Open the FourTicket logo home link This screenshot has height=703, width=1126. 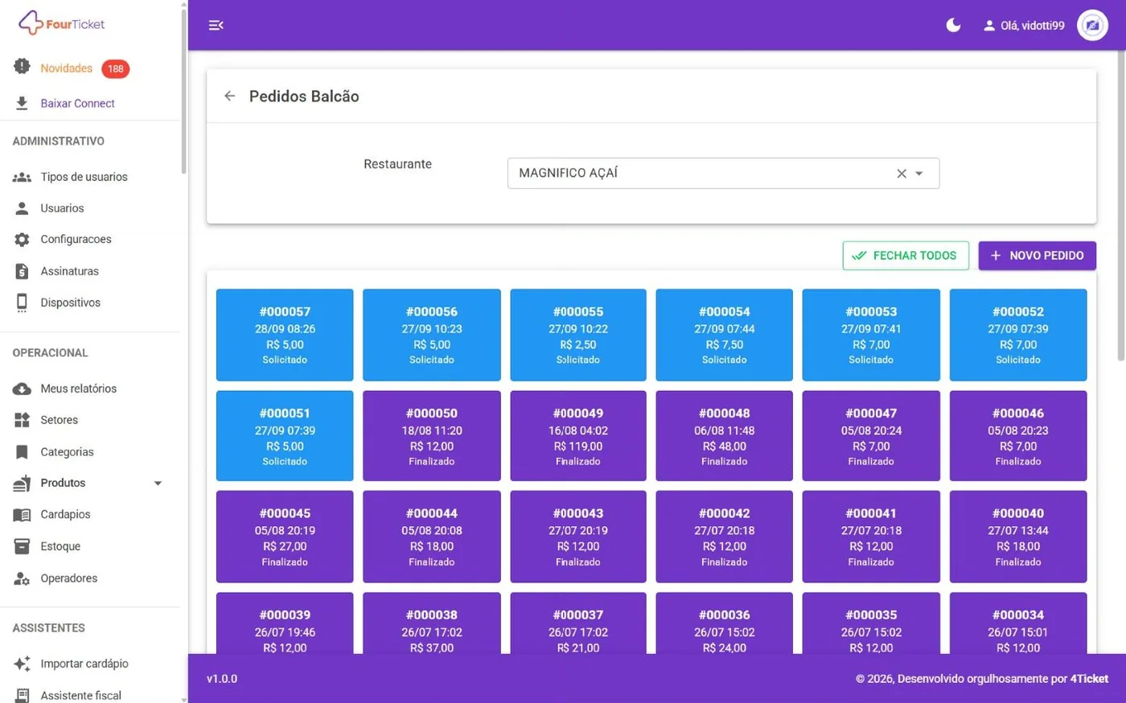pos(62,23)
